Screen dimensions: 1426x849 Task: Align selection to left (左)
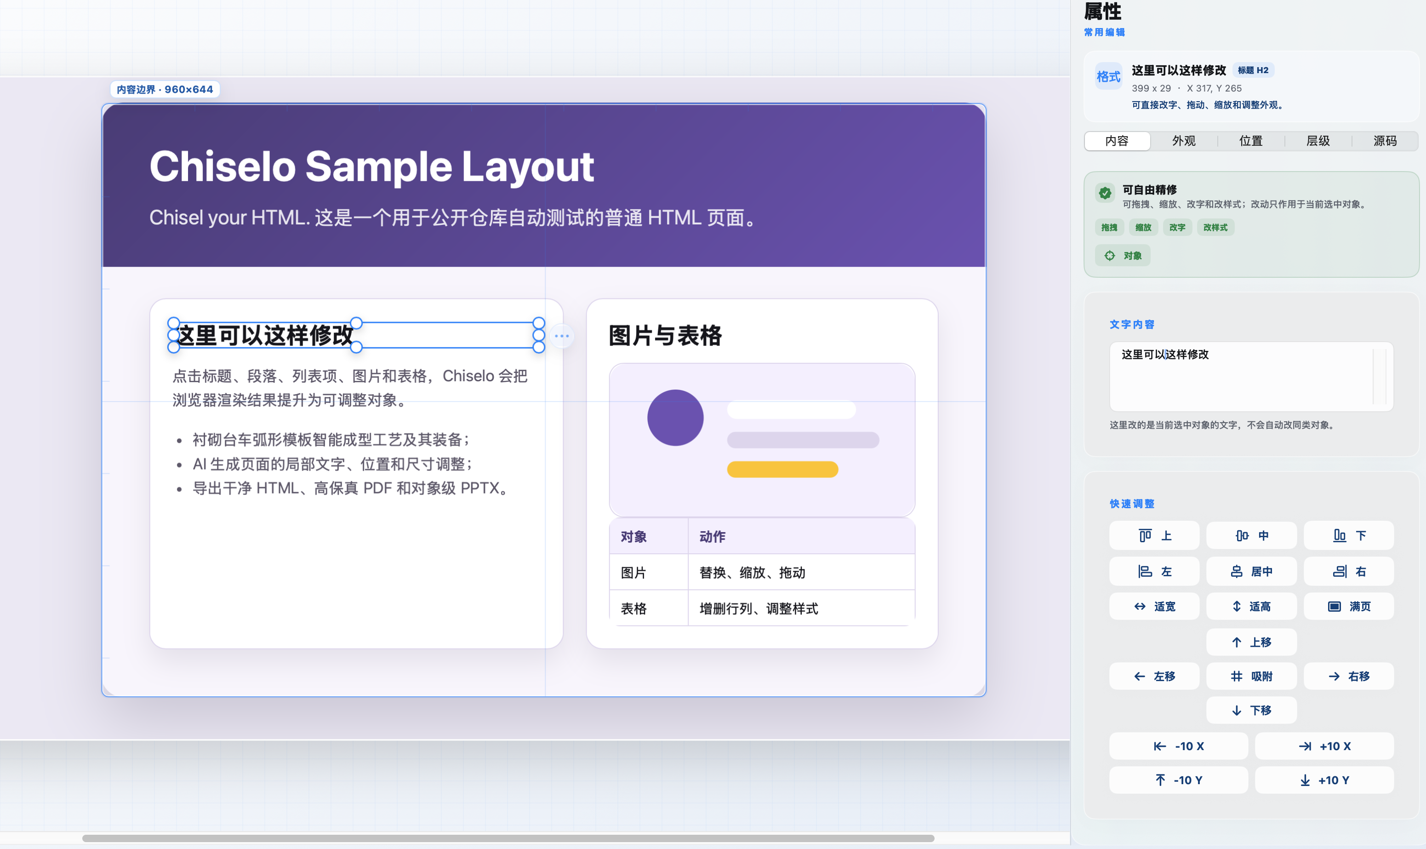(x=1154, y=571)
